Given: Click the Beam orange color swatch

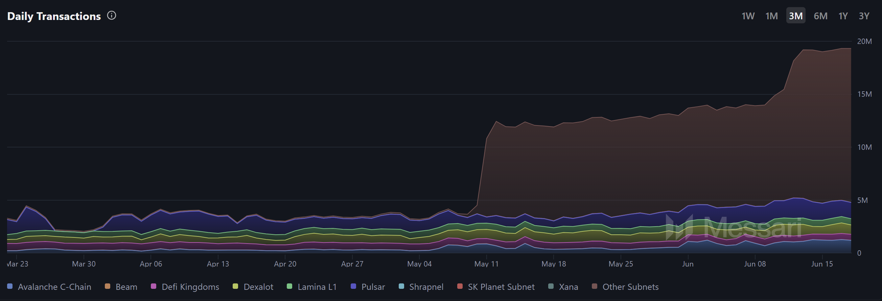Looking at the screenshot, I should pyautogui.click(x=108, y=286).
